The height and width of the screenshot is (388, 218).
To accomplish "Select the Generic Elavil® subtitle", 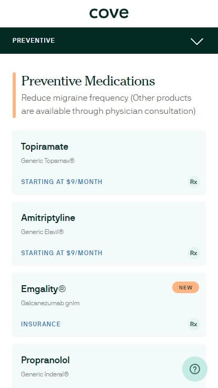I will [42, 232].
